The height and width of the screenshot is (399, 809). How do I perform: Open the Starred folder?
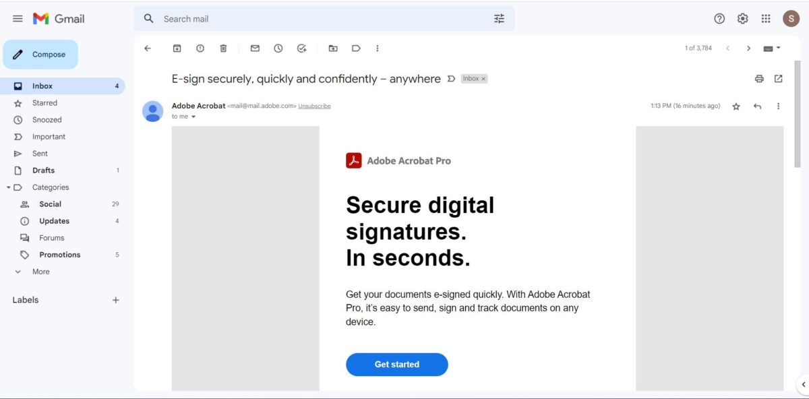[x=44, y=103]
